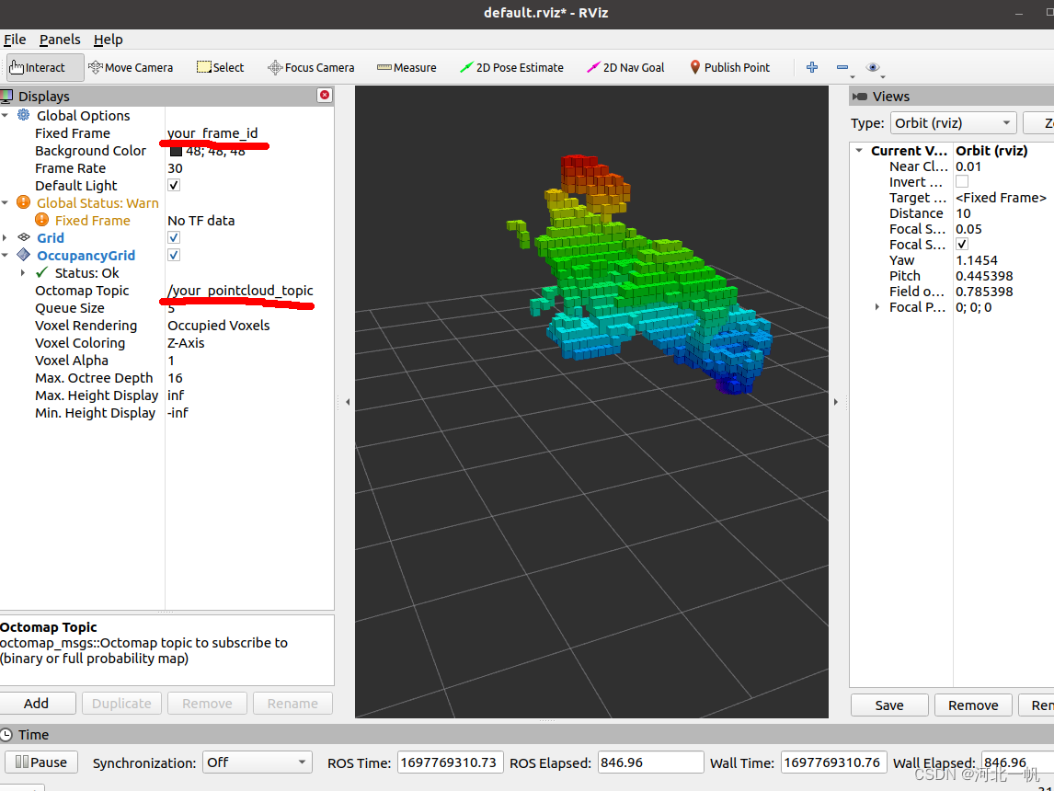Open the File menu
Image resolution: width=1054 pixels, height=791 pixels.
tap(15, 40)
